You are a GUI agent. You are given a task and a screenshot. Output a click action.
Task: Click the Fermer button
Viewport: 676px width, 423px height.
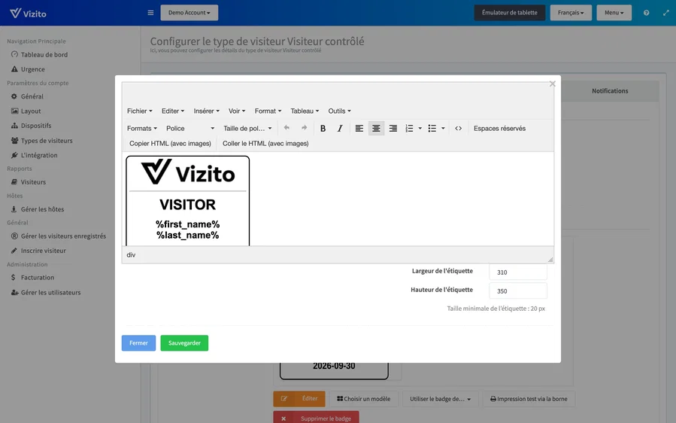coord(138,343)
